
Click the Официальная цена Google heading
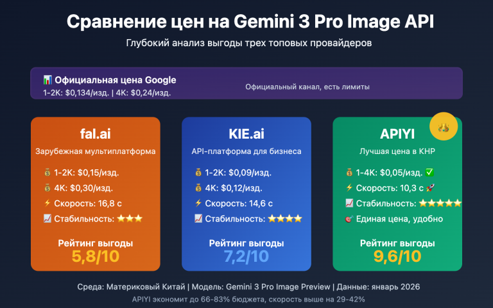(116, 80)
